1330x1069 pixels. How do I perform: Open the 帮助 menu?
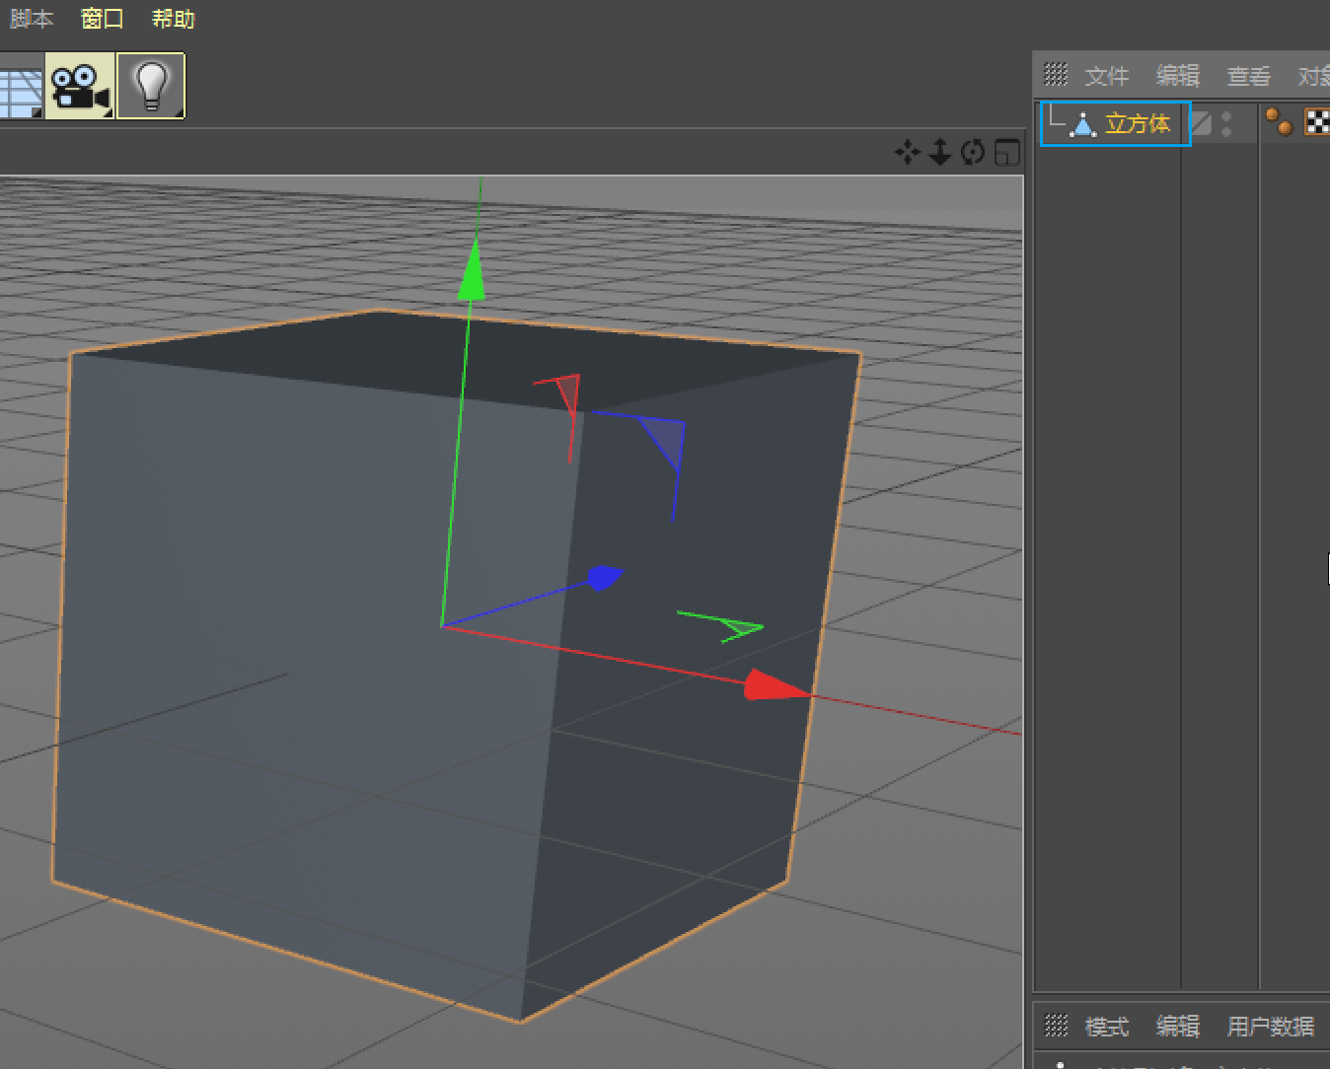(174, 19)
